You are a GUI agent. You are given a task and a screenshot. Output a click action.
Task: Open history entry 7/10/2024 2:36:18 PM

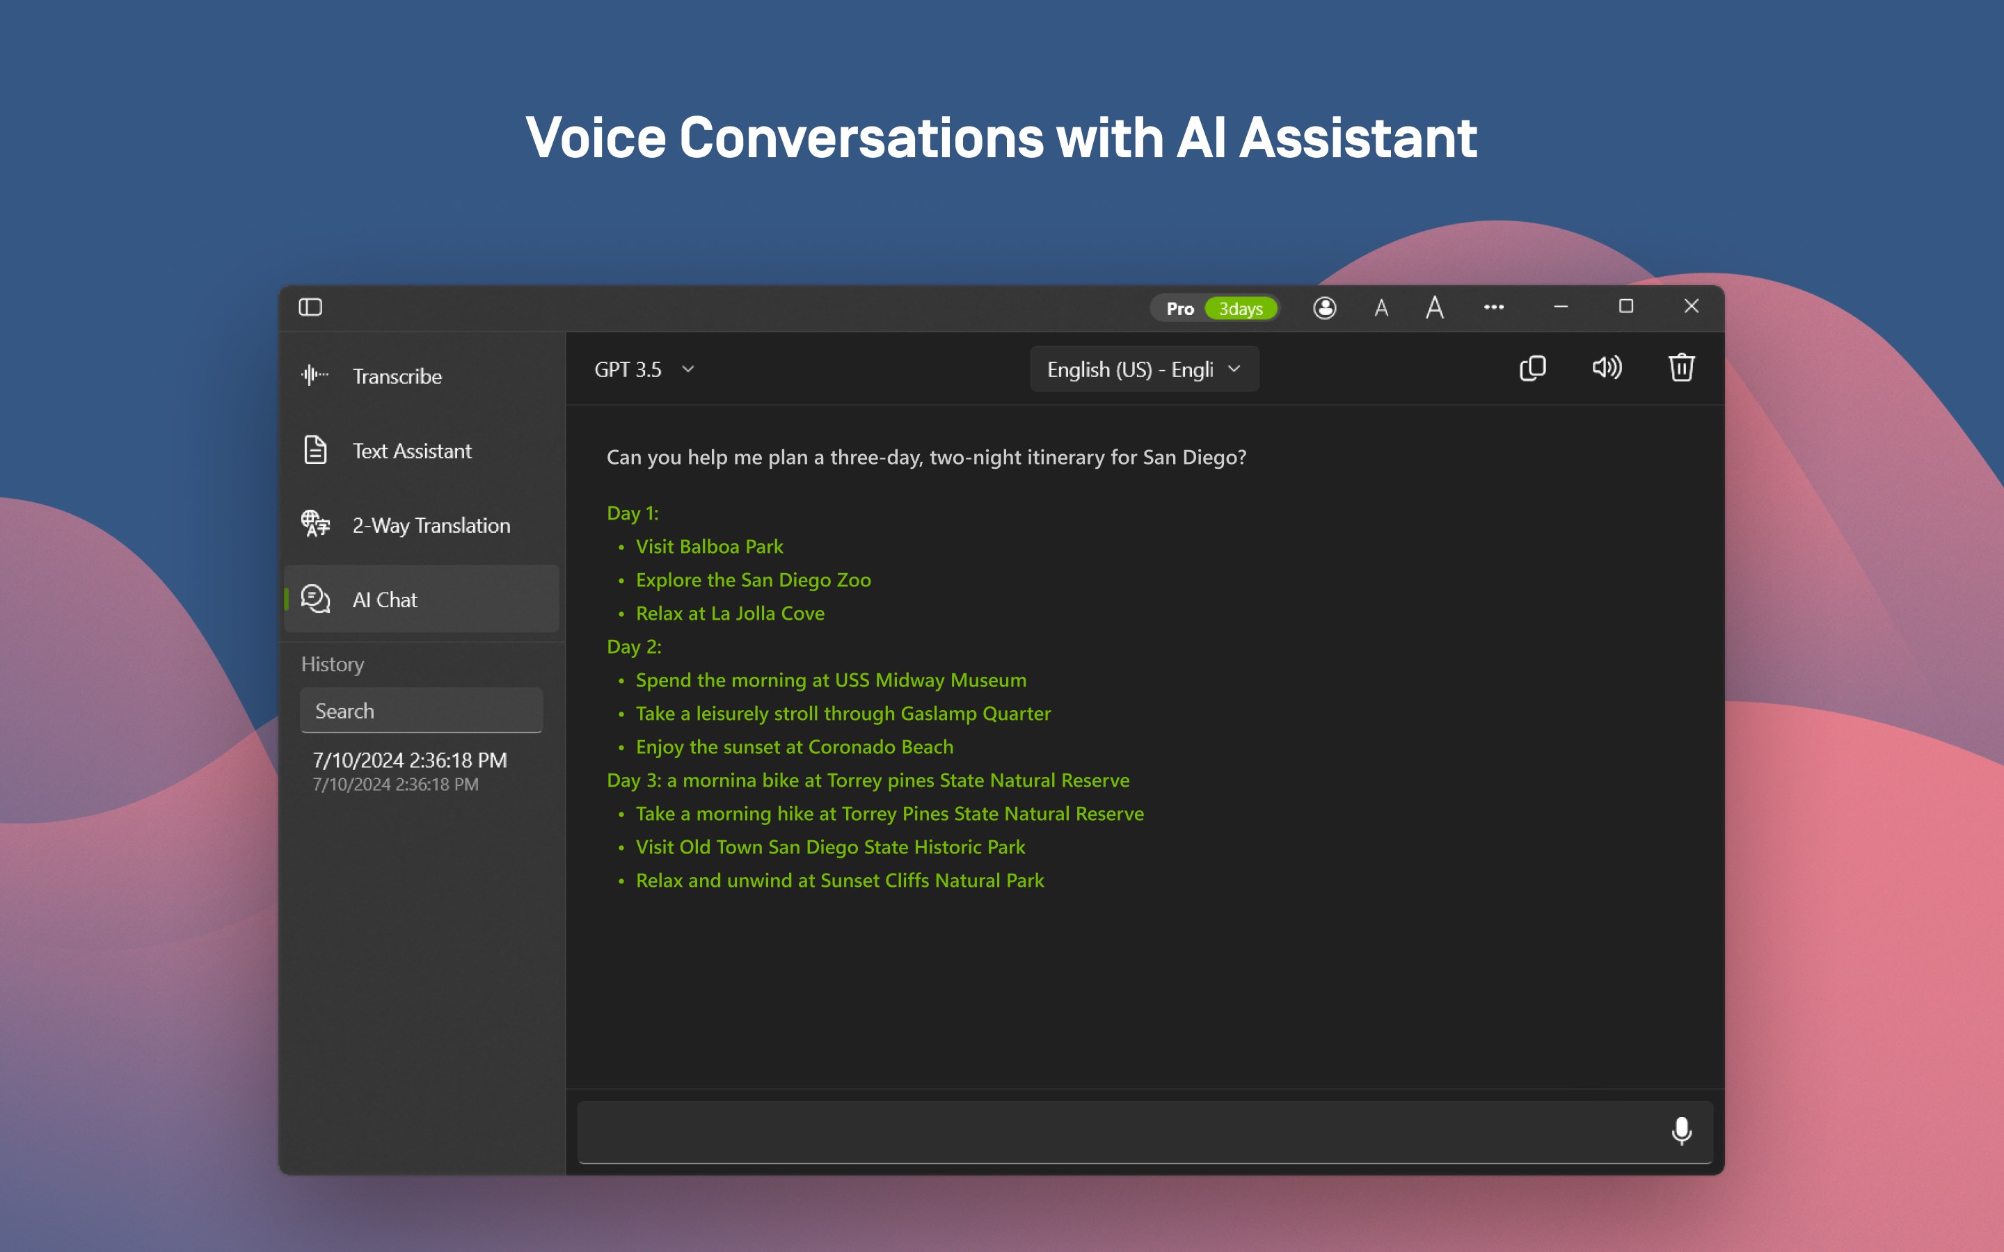point(410,771)
